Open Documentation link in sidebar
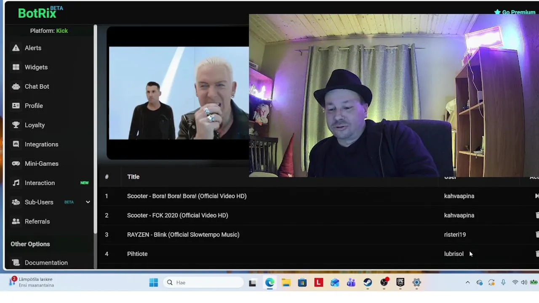The image size is (539, 303). (x=46, y=263)
